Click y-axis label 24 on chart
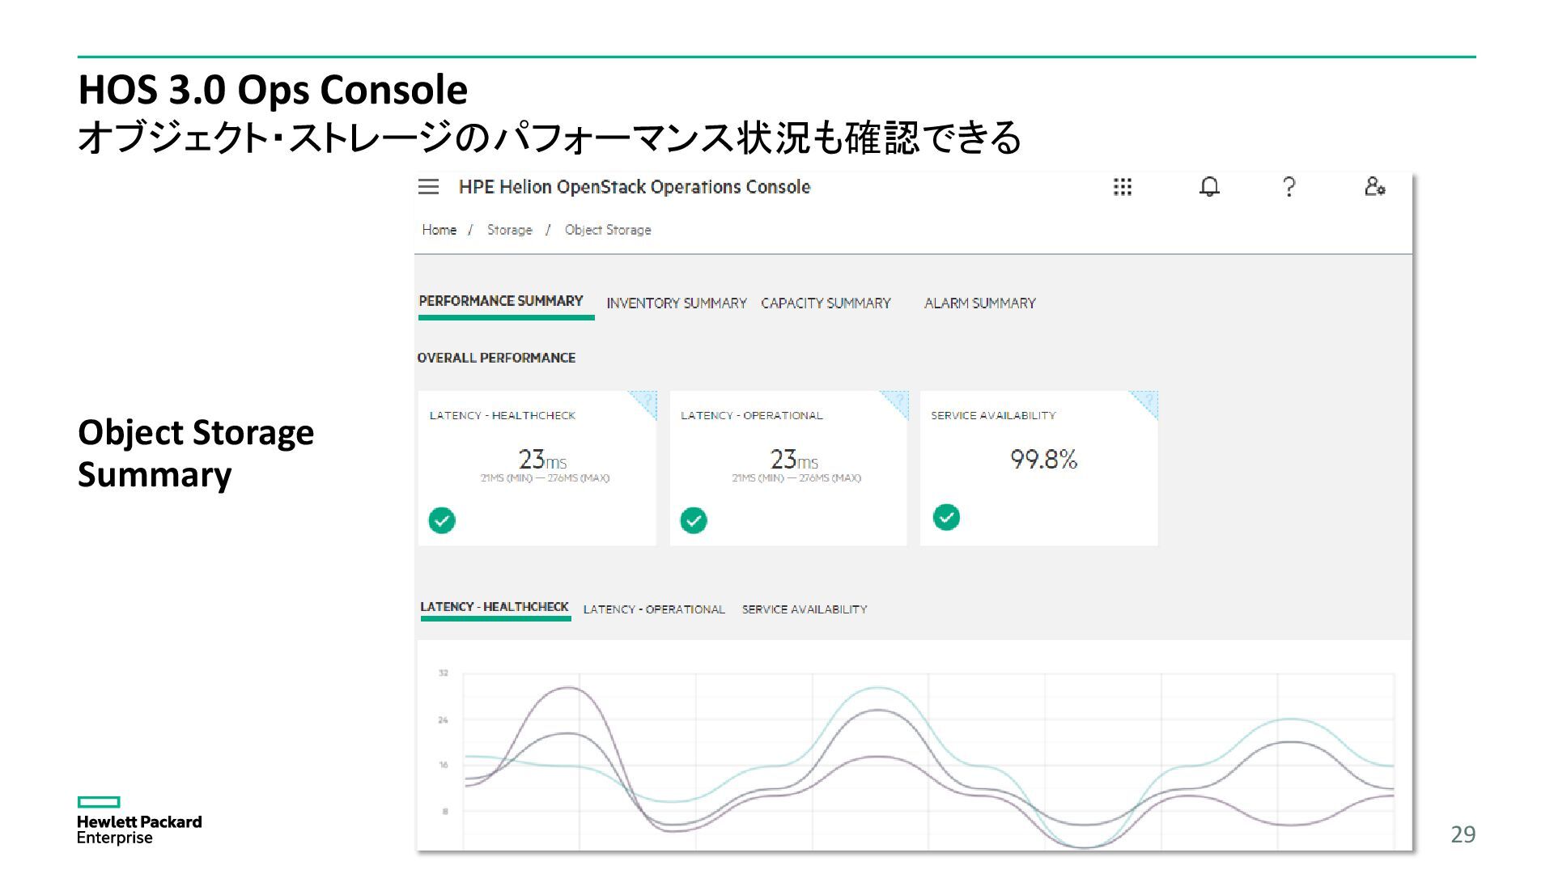 point(444,719)
